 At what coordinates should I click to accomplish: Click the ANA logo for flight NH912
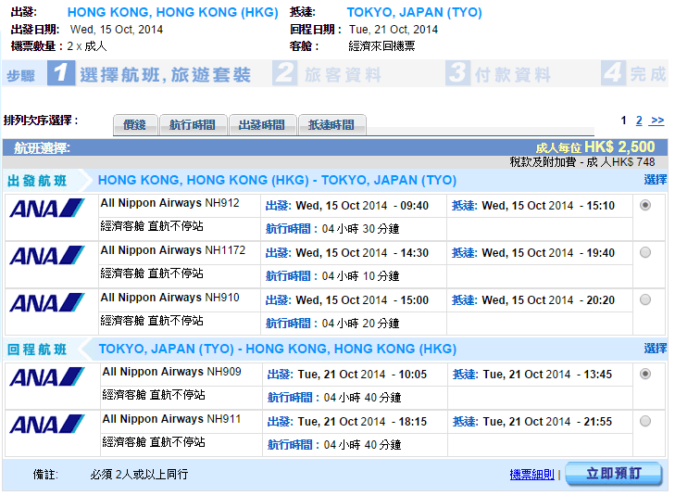click(47, 208)
